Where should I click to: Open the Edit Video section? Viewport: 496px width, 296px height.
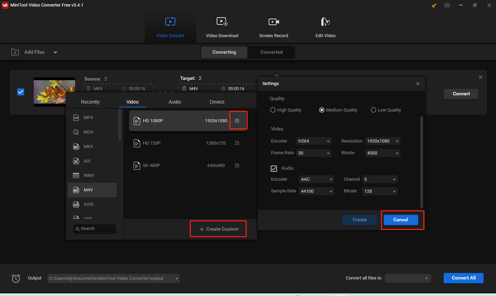tap(325, 28)
